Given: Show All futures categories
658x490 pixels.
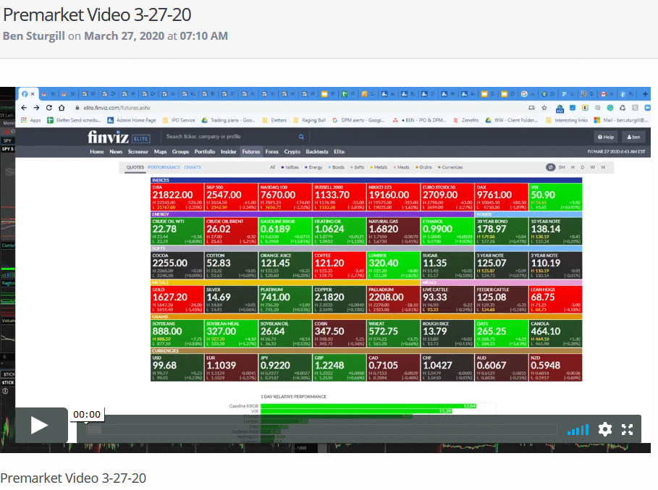Looking at the screenshot, I should [272, 167].
